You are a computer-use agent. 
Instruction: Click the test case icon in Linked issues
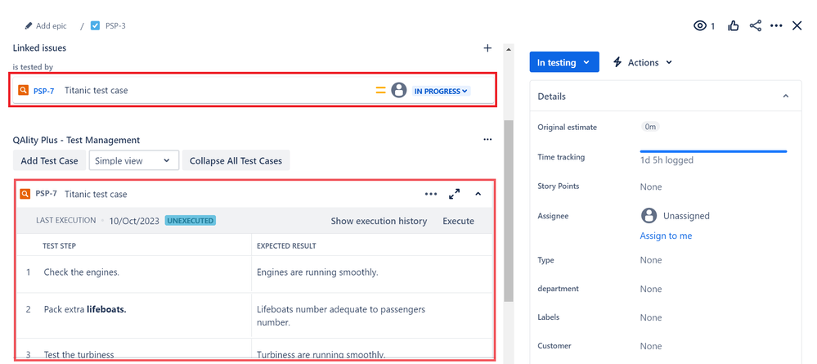click(x=23, y=90)
